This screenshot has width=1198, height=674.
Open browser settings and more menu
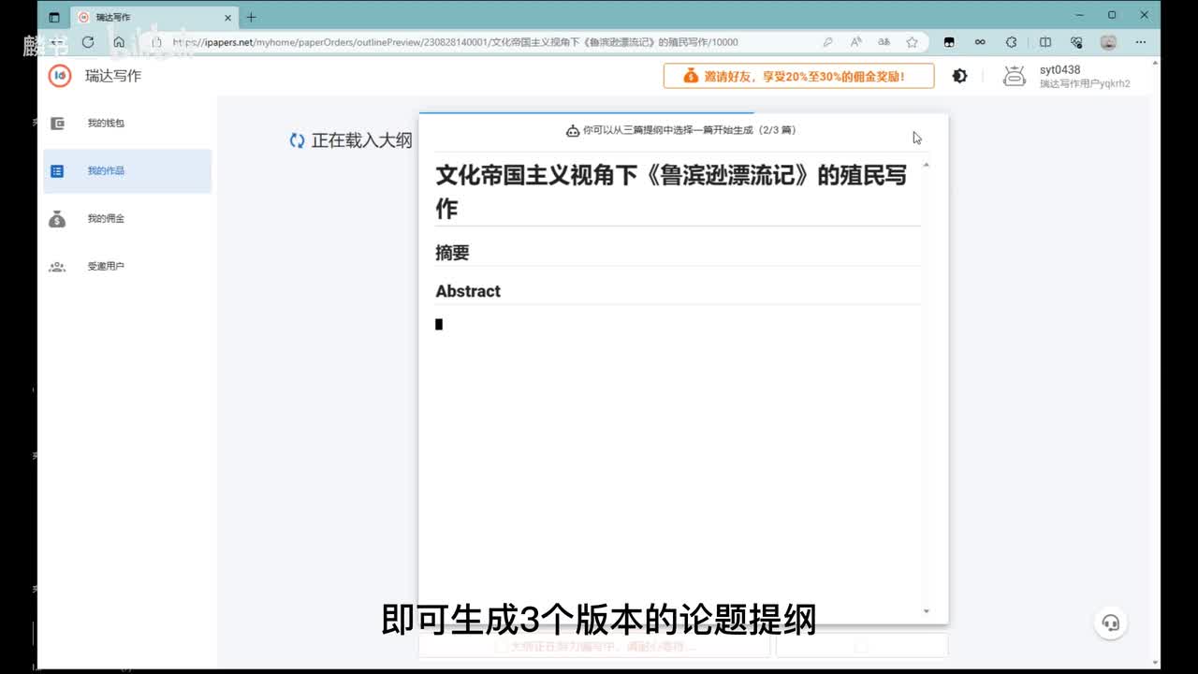click(x=1141, y=42)
